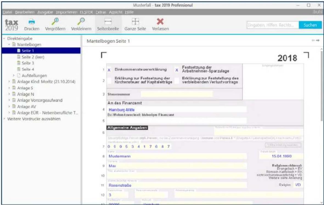The width and height of the screenshot is (324, 205).
Task: Open the Importieren menu
Action: (x=67, y=12)
